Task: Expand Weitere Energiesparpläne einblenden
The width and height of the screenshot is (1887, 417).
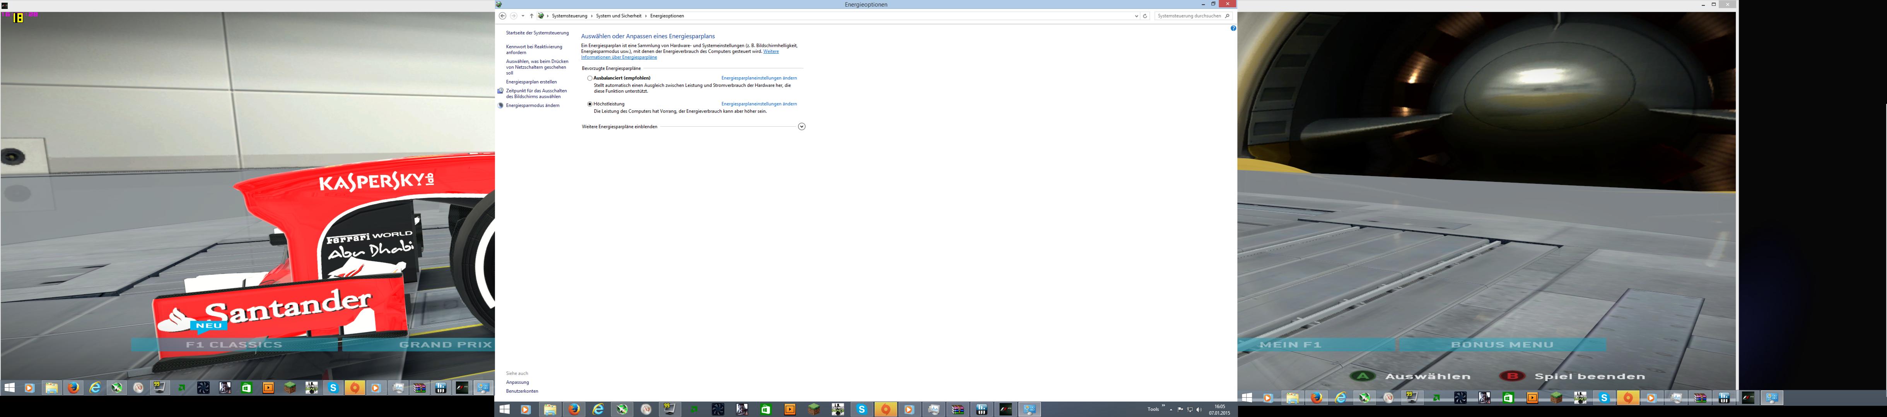Action: tap(801, 127)
